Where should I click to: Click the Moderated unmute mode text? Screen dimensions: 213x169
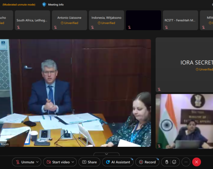coord(19,4)
